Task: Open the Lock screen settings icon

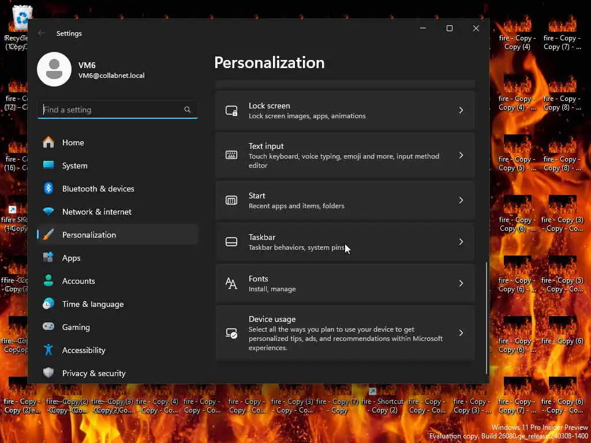Action: point(231,111)
